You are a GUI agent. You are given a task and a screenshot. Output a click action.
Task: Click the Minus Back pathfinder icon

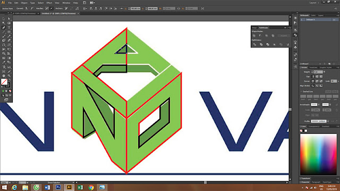click(287, 45)
